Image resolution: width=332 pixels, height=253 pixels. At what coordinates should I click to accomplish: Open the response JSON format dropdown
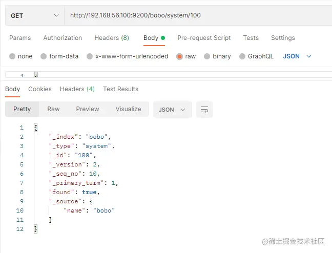(x=172, y=110)
